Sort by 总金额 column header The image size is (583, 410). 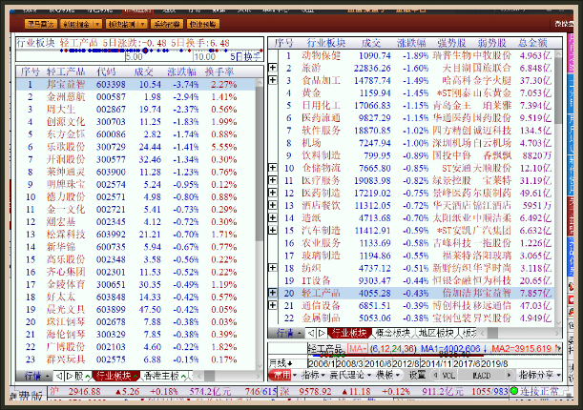pyautogui.click(x=532, y=43)
